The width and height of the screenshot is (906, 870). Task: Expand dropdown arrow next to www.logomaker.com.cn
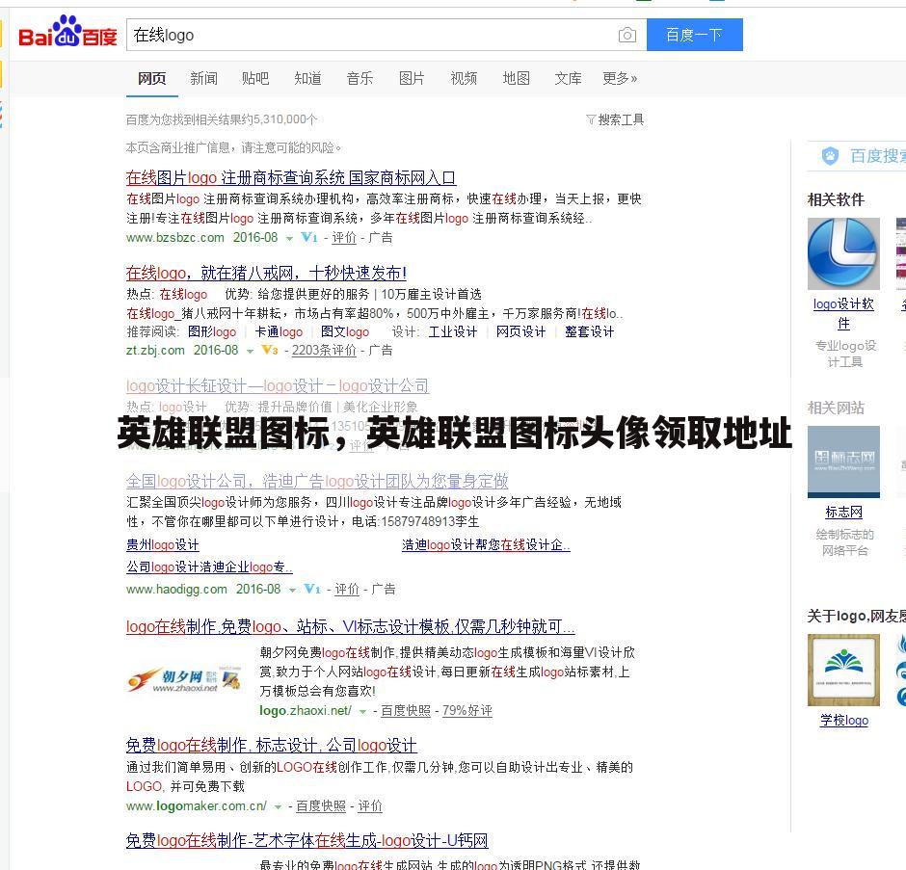[278, 807]
